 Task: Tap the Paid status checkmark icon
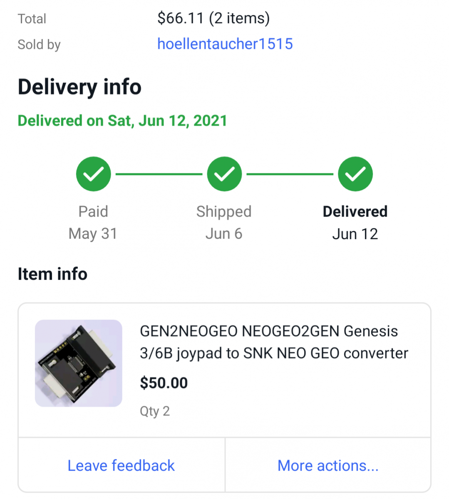click(94, 174)
